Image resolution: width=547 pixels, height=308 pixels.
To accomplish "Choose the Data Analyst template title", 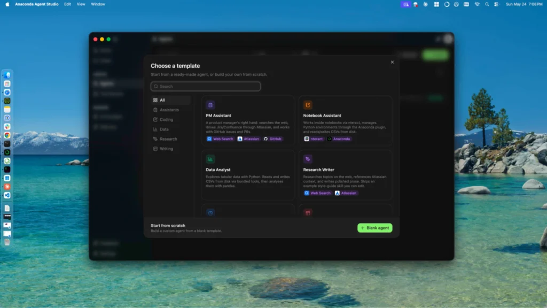I will pyautogui.click(x=218, y=170).
